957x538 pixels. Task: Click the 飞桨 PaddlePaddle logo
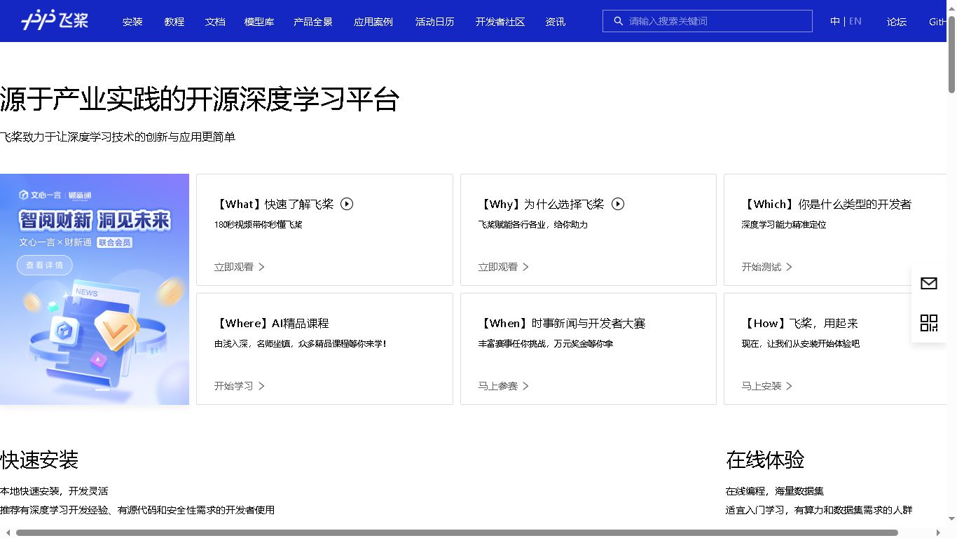[x=55, y=20]
